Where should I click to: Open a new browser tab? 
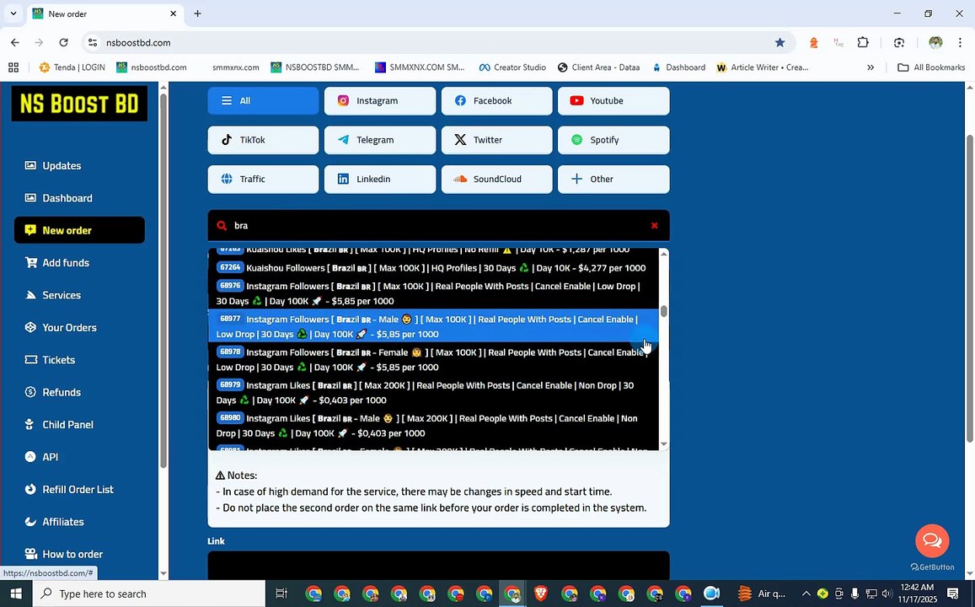(x=197, y=13)
